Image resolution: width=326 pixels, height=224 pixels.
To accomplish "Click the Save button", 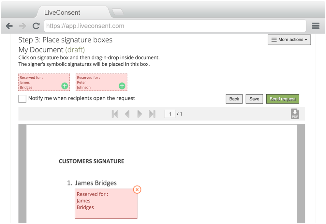I will [254, 99].
